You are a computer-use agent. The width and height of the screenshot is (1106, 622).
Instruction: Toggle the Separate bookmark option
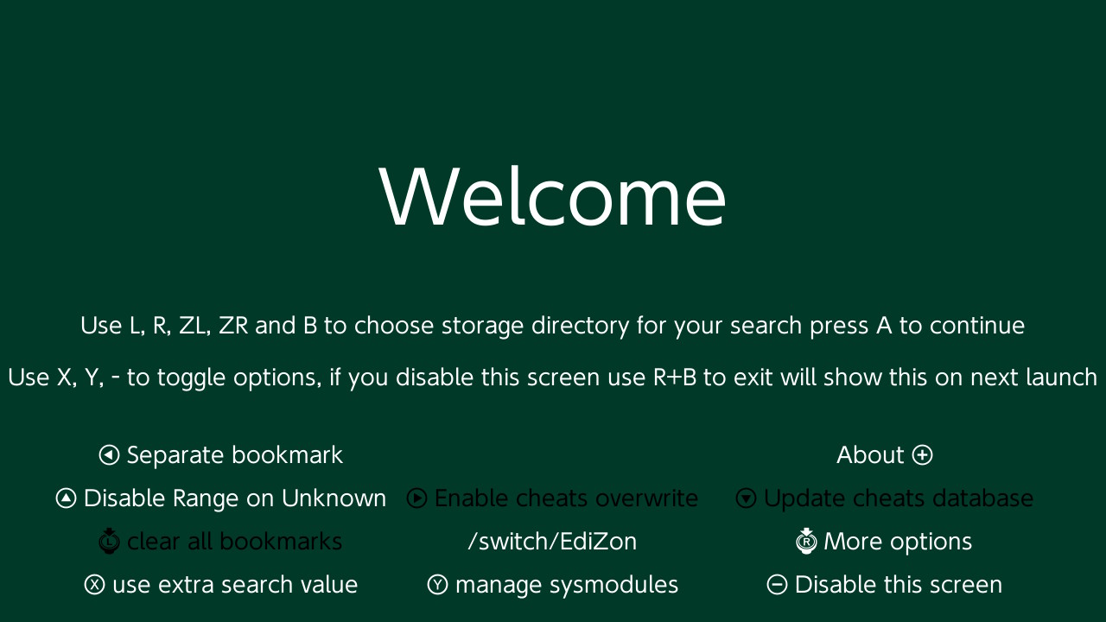click(x=221, y=455)
